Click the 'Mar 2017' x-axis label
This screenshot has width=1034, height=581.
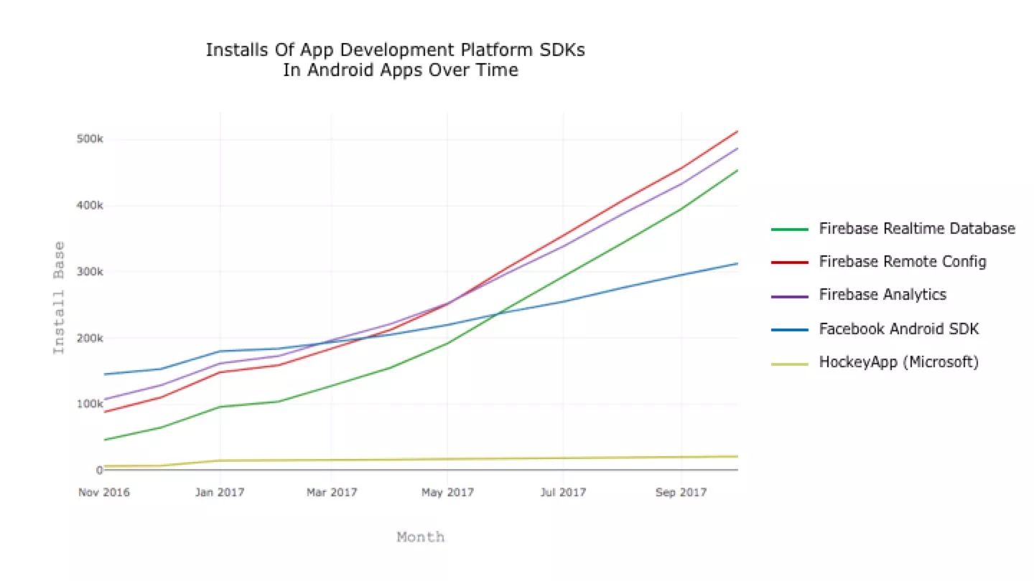[332, 493]
